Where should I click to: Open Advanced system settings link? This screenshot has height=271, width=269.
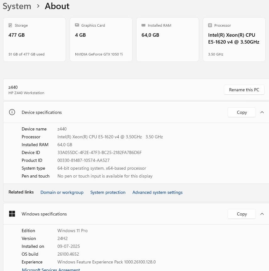(157, 192)
